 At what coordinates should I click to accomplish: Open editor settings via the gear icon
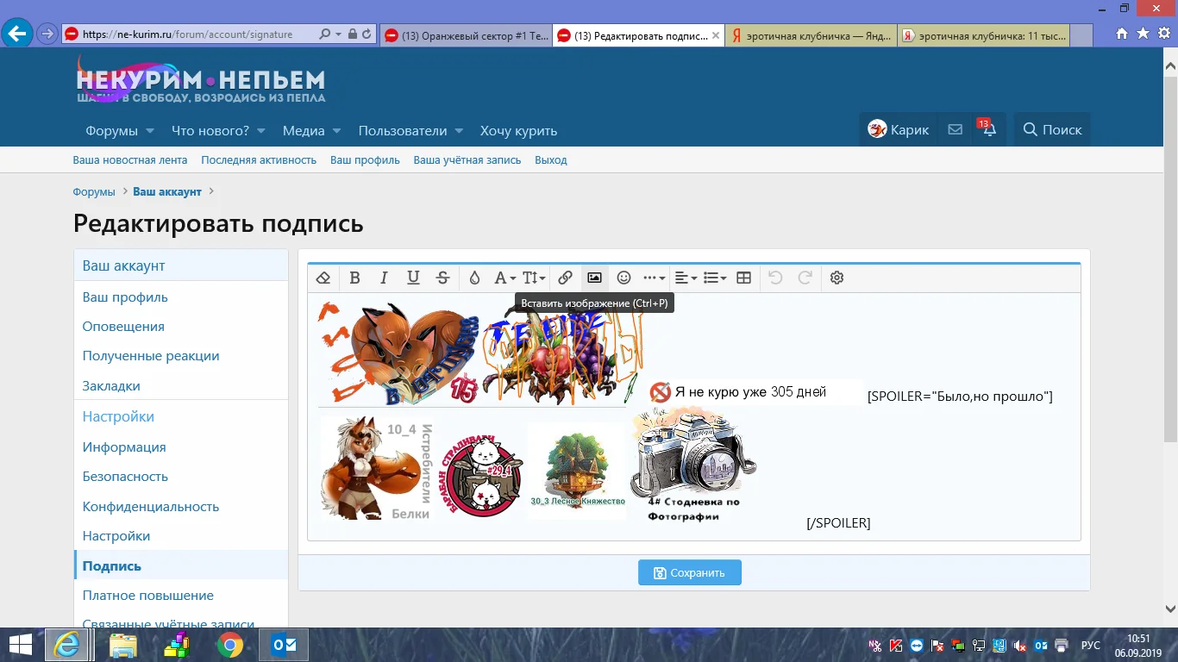coord(837,278)
